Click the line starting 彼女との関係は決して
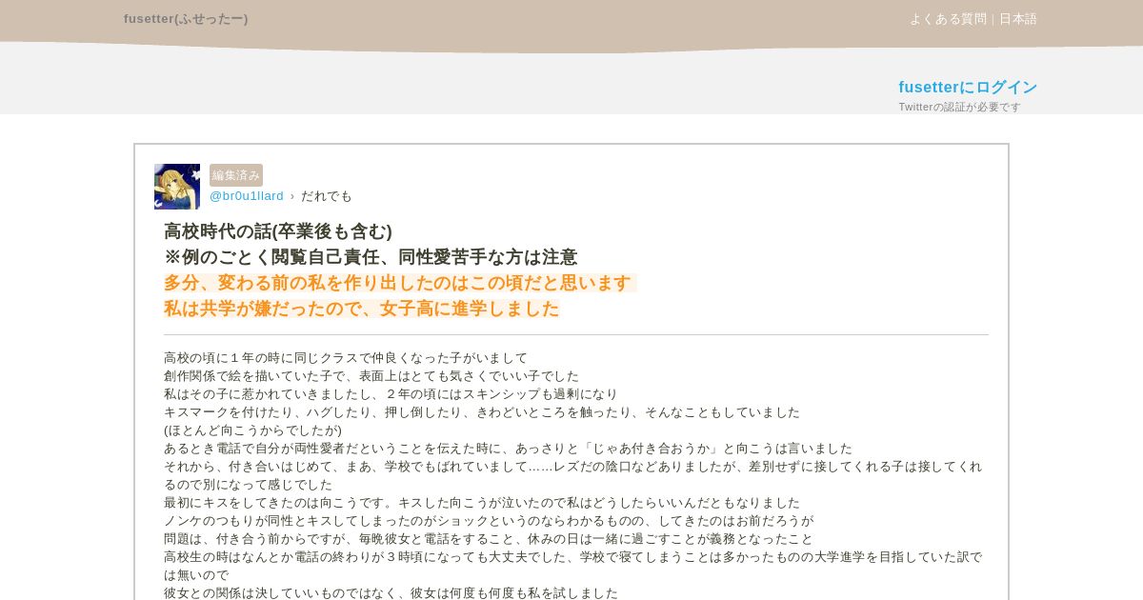1143x600 pixels. (x=391, y=593)
